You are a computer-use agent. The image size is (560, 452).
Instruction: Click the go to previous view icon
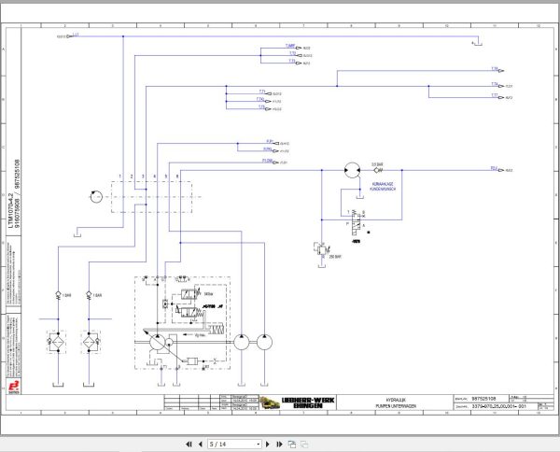292,445
